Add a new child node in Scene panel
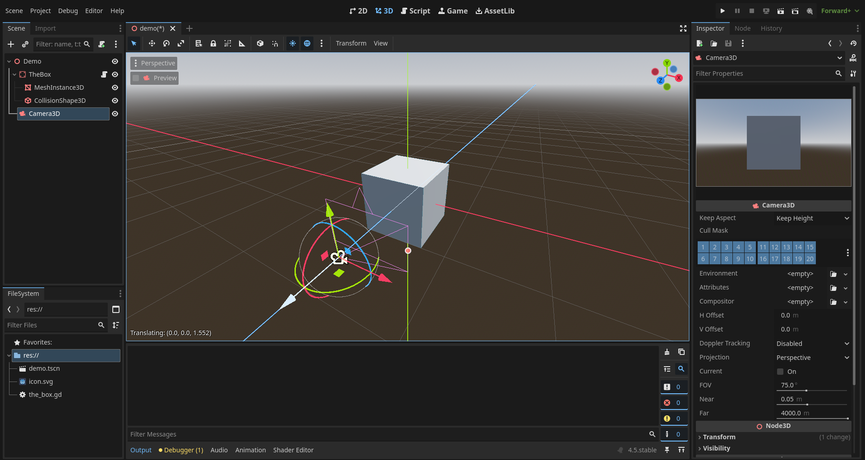Image resolution: width=865 pixels, height=460 pixels. 10,44
